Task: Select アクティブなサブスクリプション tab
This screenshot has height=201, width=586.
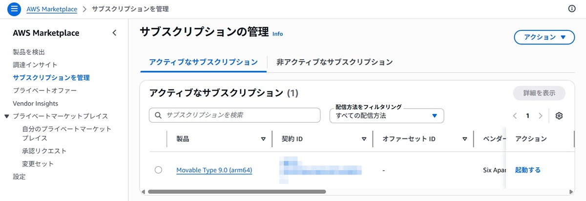Action: 203,62
